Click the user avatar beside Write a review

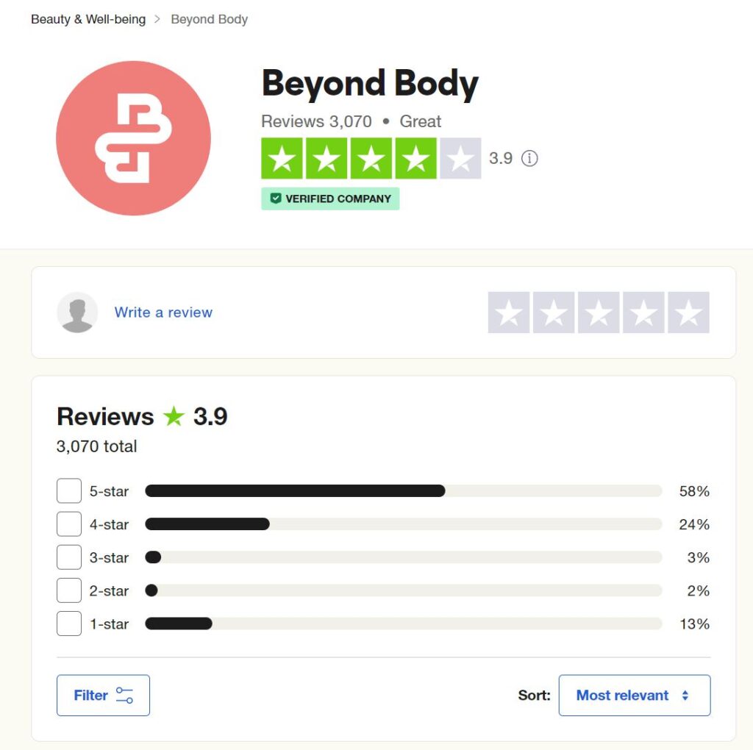tap(77, 312)
